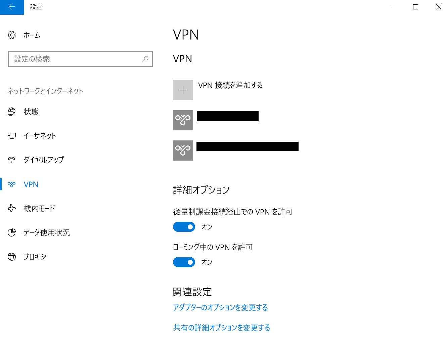Open アダプターのオプションを変更する link

pos(220,307)
